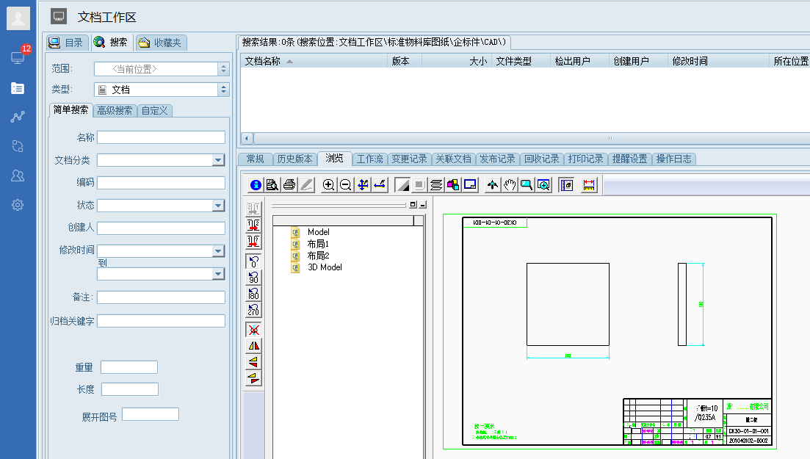Open the graph chart sidebar icon
810x459 pixels.
click(x=18, y=117)
